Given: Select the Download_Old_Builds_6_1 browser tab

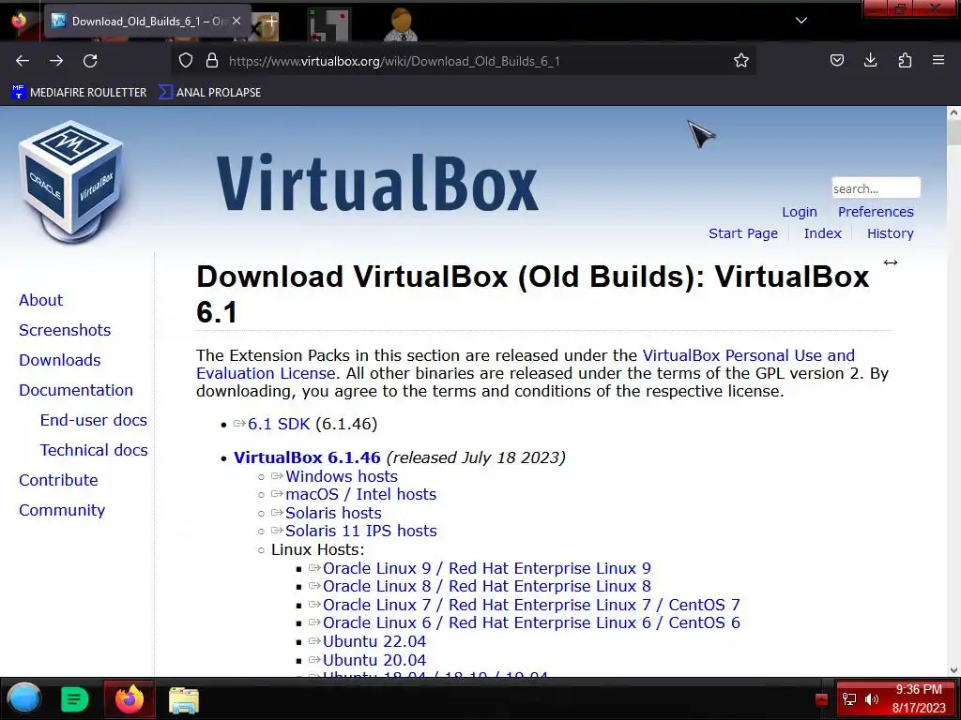Looking at the screenshot, I should (147, 22).
